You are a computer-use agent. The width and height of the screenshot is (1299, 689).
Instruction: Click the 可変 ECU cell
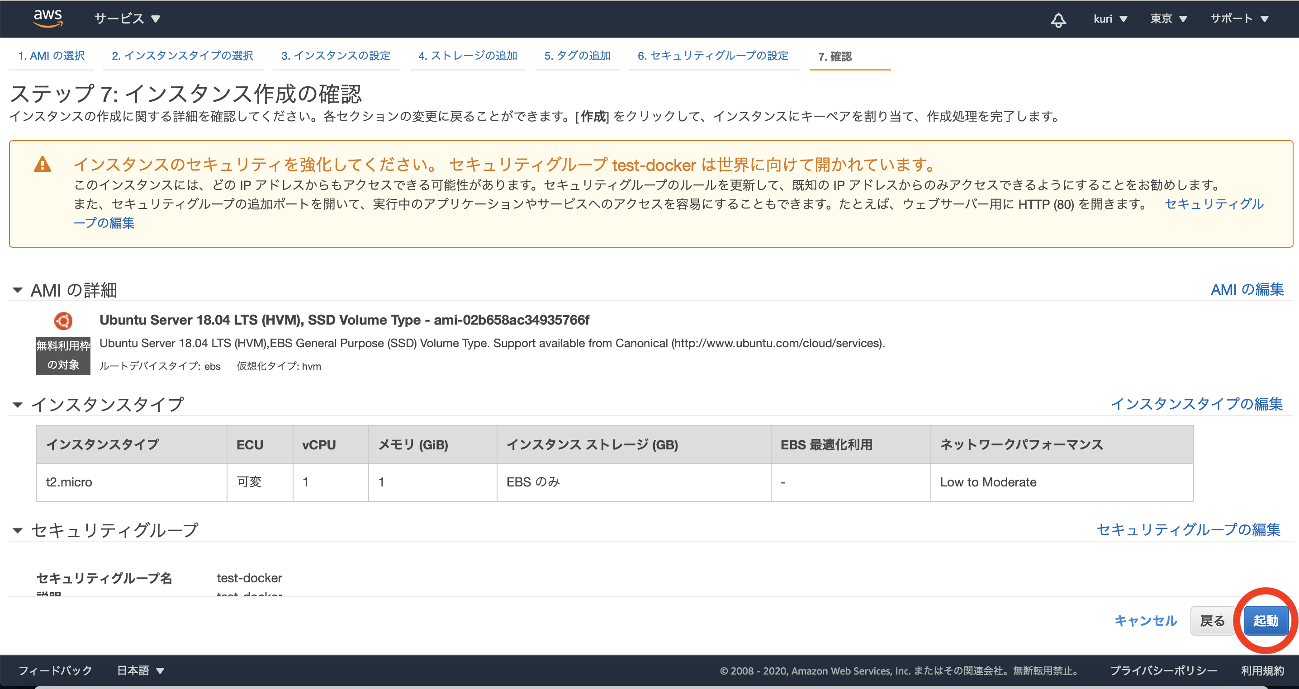260,482
